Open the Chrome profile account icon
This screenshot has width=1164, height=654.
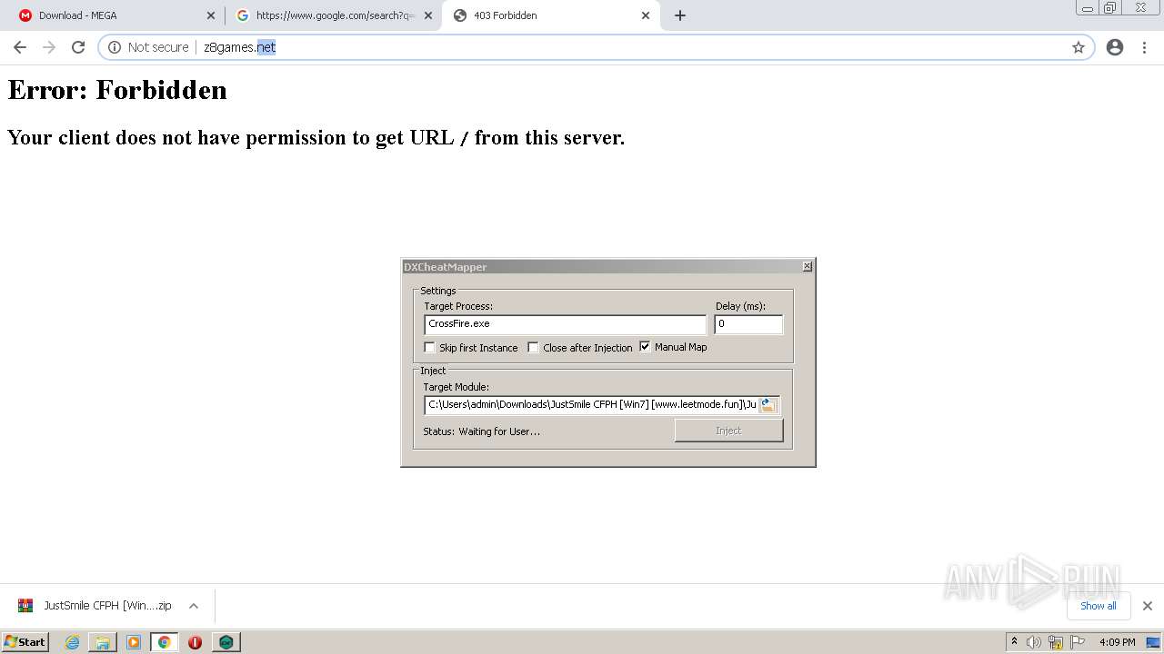coord(1115,47)
